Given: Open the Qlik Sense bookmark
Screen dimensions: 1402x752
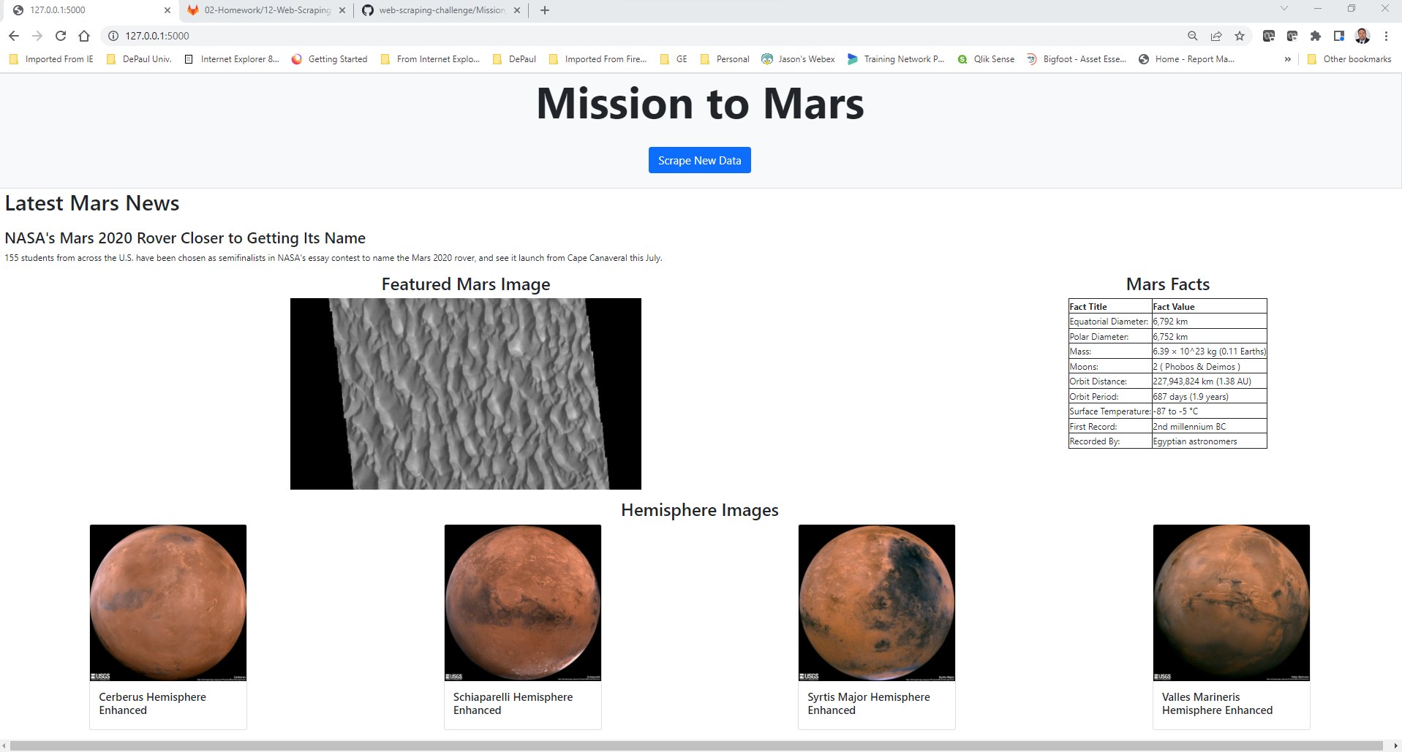Looking at the screenshot, I should pos(986,59).
